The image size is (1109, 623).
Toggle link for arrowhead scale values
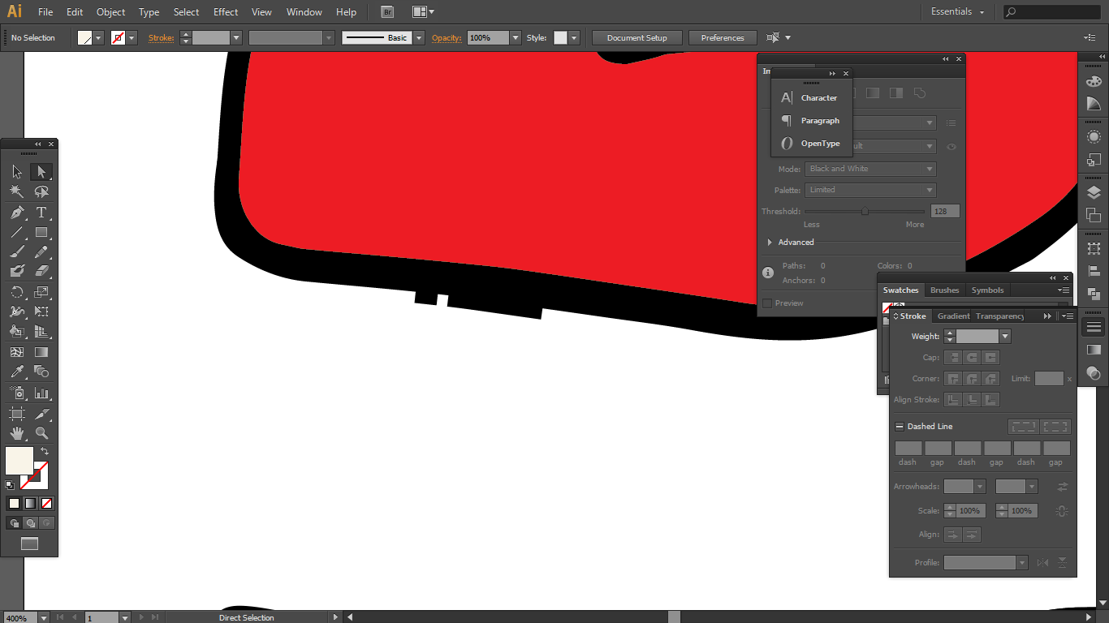point(1062,511)
